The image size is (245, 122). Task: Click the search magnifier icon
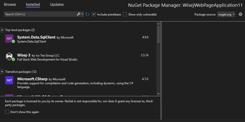(79, 14)
